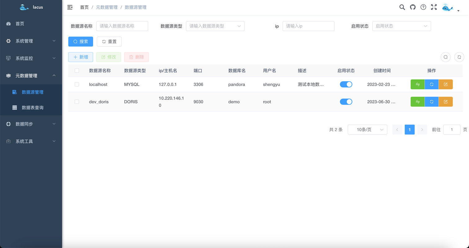469x248 pixels.
Task: Expand 数据同步 menu chevron
Action: [54, 124]
